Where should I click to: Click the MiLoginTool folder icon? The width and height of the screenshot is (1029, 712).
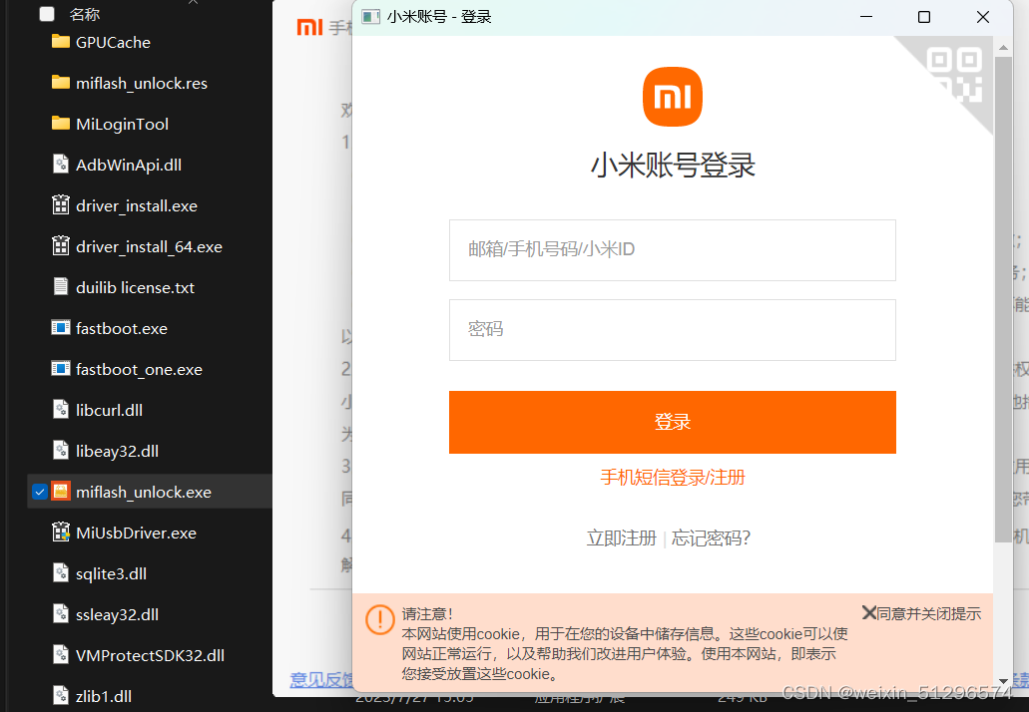[60, 124]
